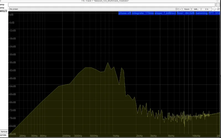
Task: Adjust the wet/dry mix knob
Action: [214, 9]
